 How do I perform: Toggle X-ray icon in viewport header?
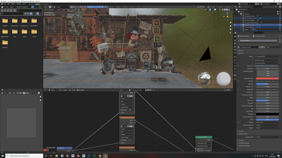coord(220,10)
